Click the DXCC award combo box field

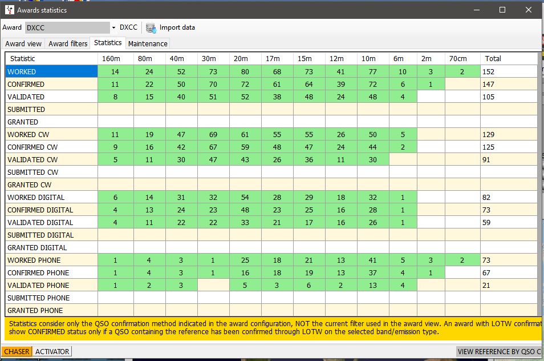coord(68,27)
